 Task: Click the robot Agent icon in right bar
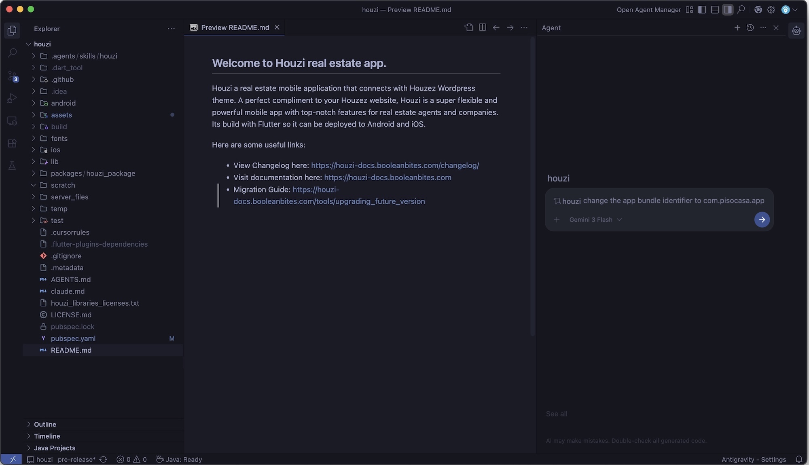(796, 30)
